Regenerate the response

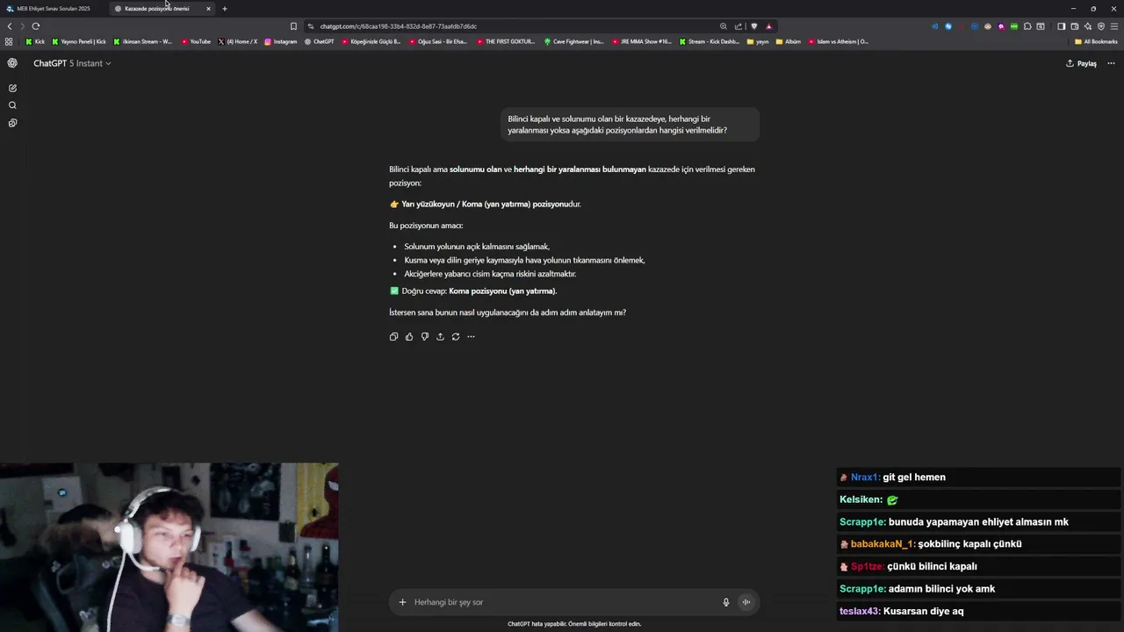[456, 336]
